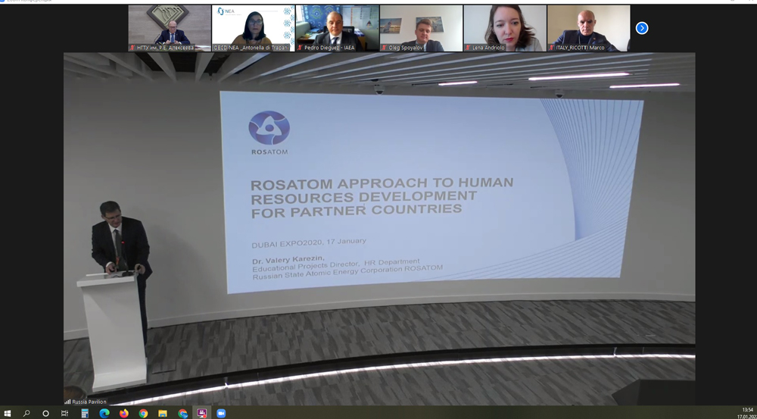Screen dimensions: 757x419
Task: Click the muted mic icon beside Oleg Spoyalov
Action: tap(384, 48)
